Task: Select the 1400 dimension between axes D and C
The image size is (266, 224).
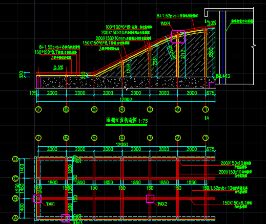Action: [22, 169]
